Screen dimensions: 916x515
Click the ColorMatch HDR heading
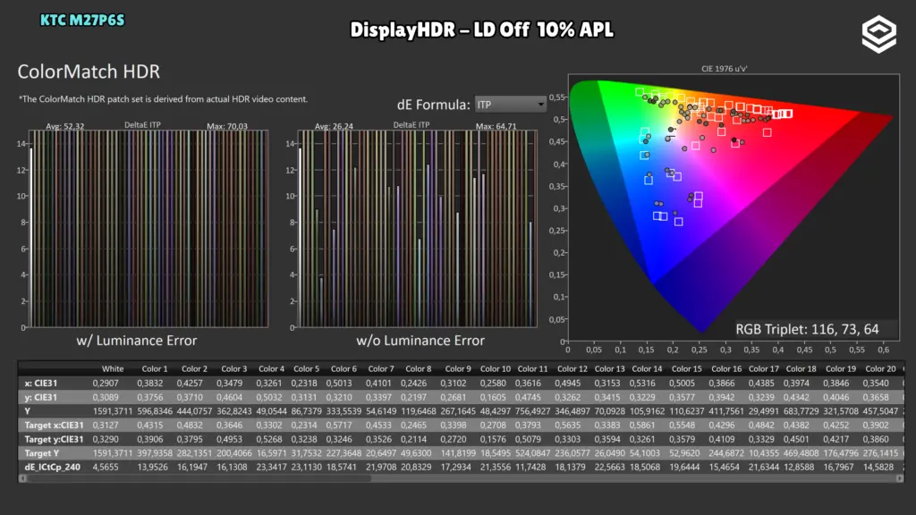coord(89,72)
